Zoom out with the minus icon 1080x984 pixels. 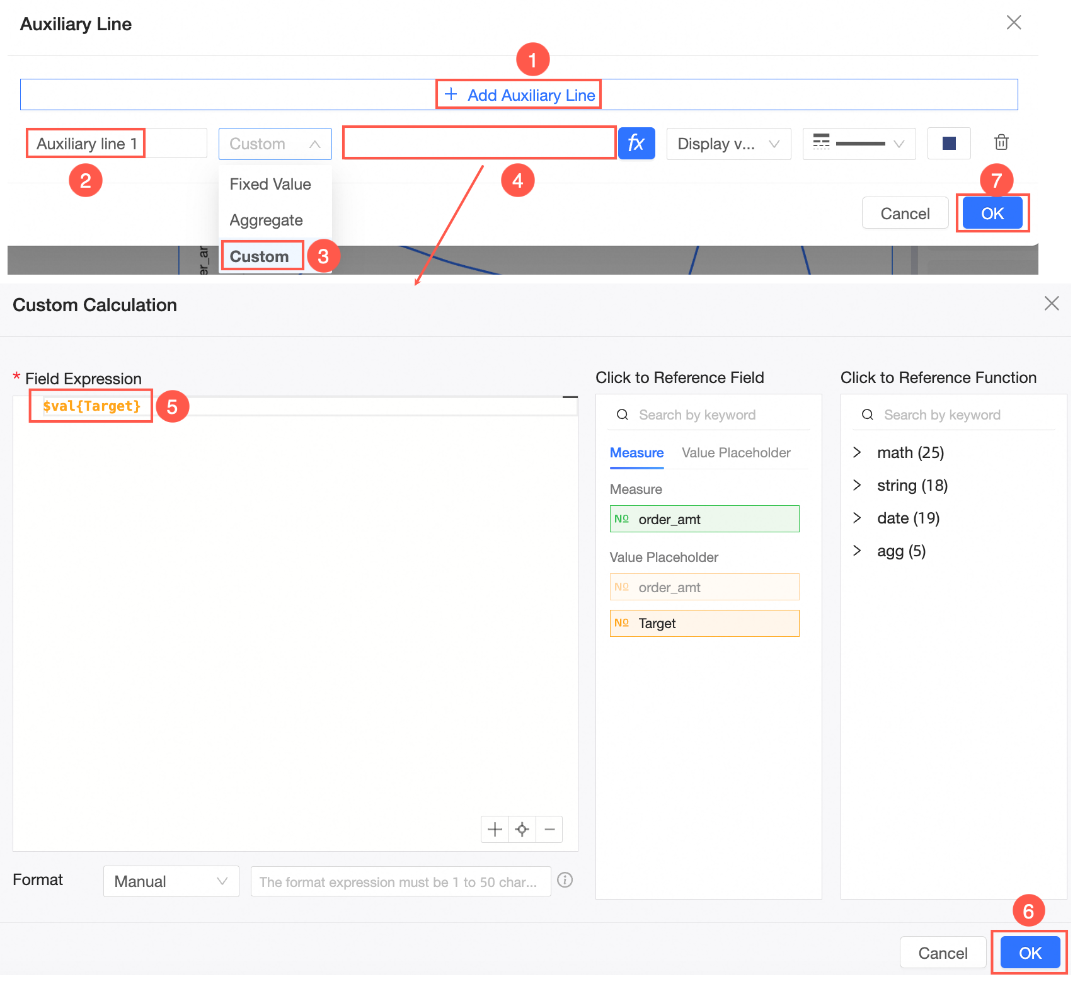click(x=549, y=830)
